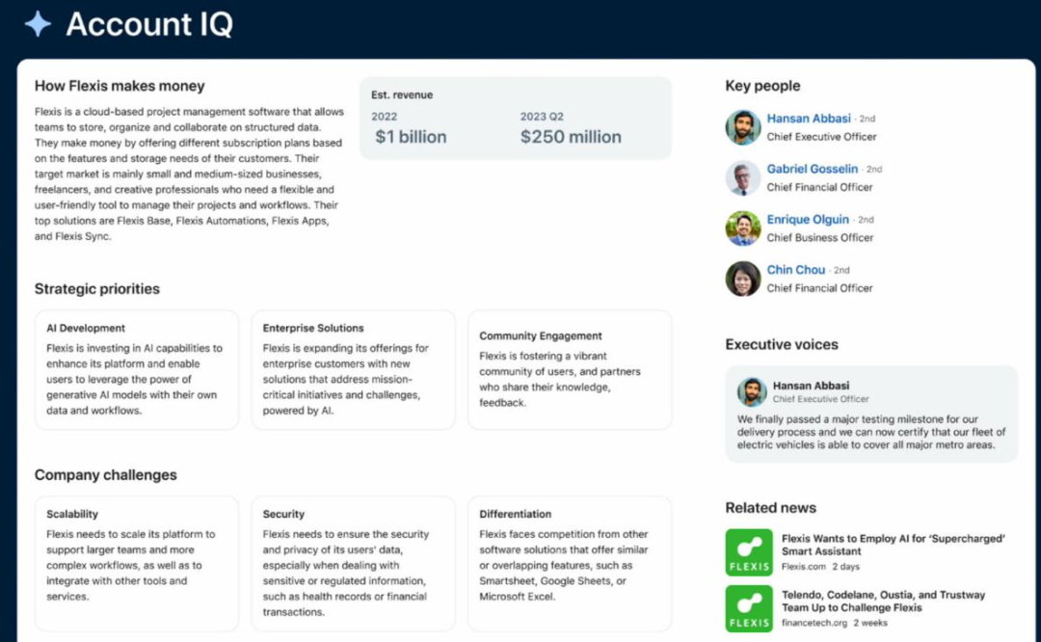1041x642 pixels.
Task: Click the Hansan Abbasi quote text
Action: (x=871, y=432)
